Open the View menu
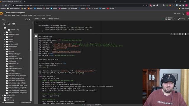 point(14,15)
